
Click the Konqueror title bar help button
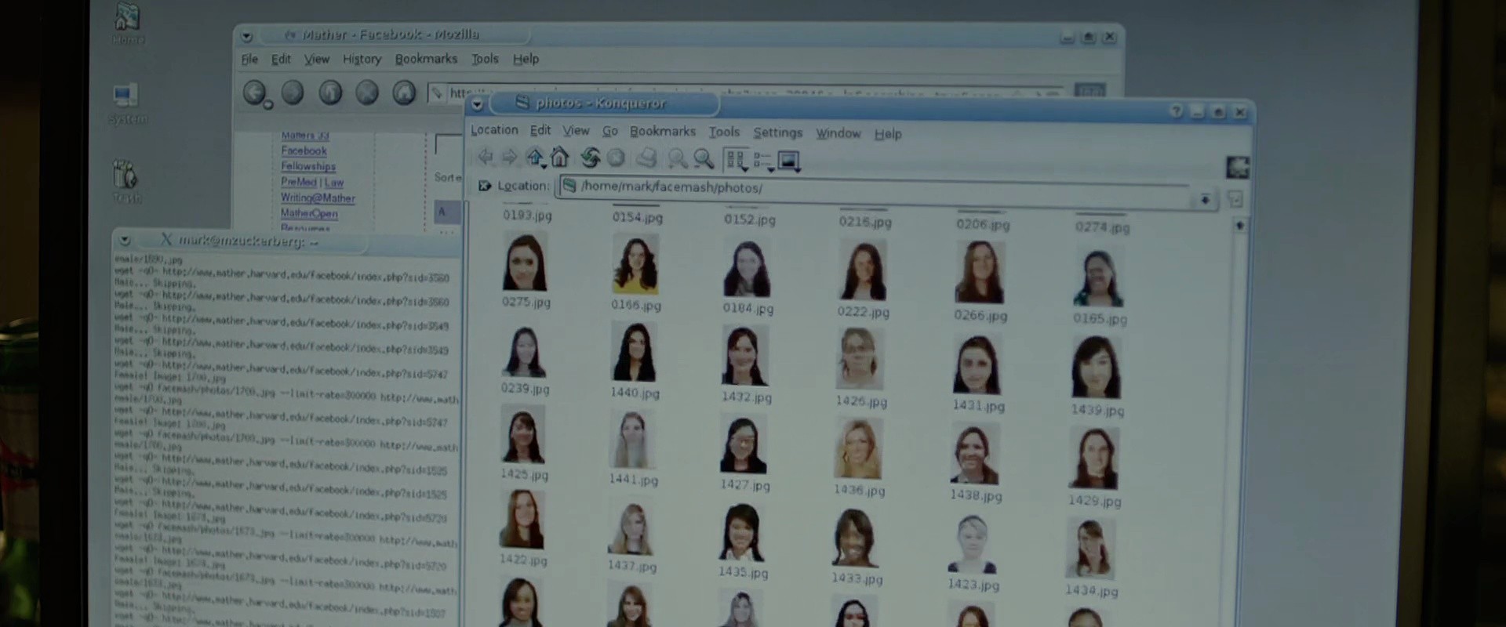[x=1176, y=111]
